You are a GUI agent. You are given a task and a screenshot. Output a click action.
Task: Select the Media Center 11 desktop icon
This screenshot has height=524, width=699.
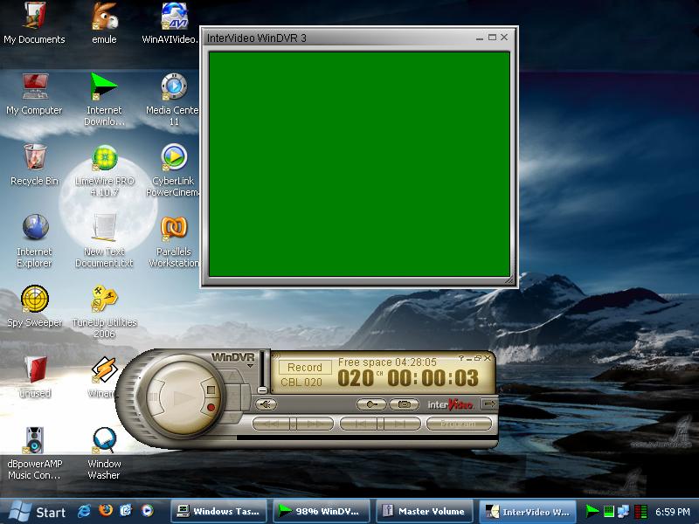coord(172,100)
